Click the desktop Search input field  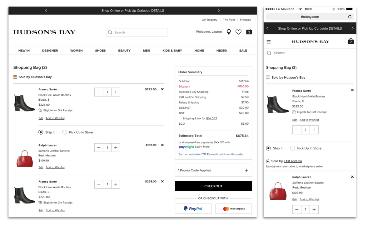tap(137, 32)
